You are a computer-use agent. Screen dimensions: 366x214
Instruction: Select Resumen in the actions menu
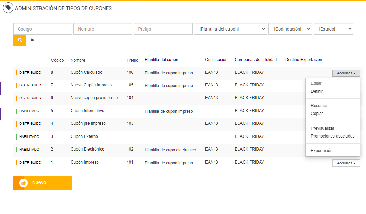pyautogui.click(x=319, y=106)
